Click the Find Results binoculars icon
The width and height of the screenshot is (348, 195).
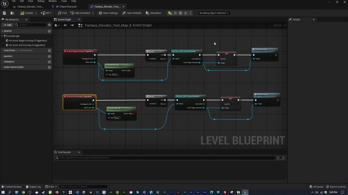pos(280,158)
